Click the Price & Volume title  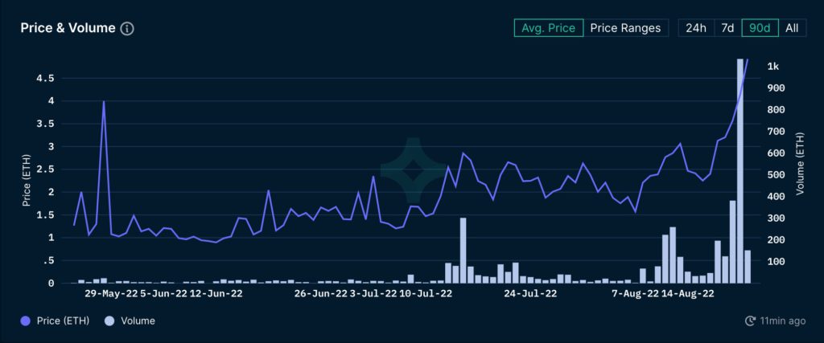[x=67, y=28]
